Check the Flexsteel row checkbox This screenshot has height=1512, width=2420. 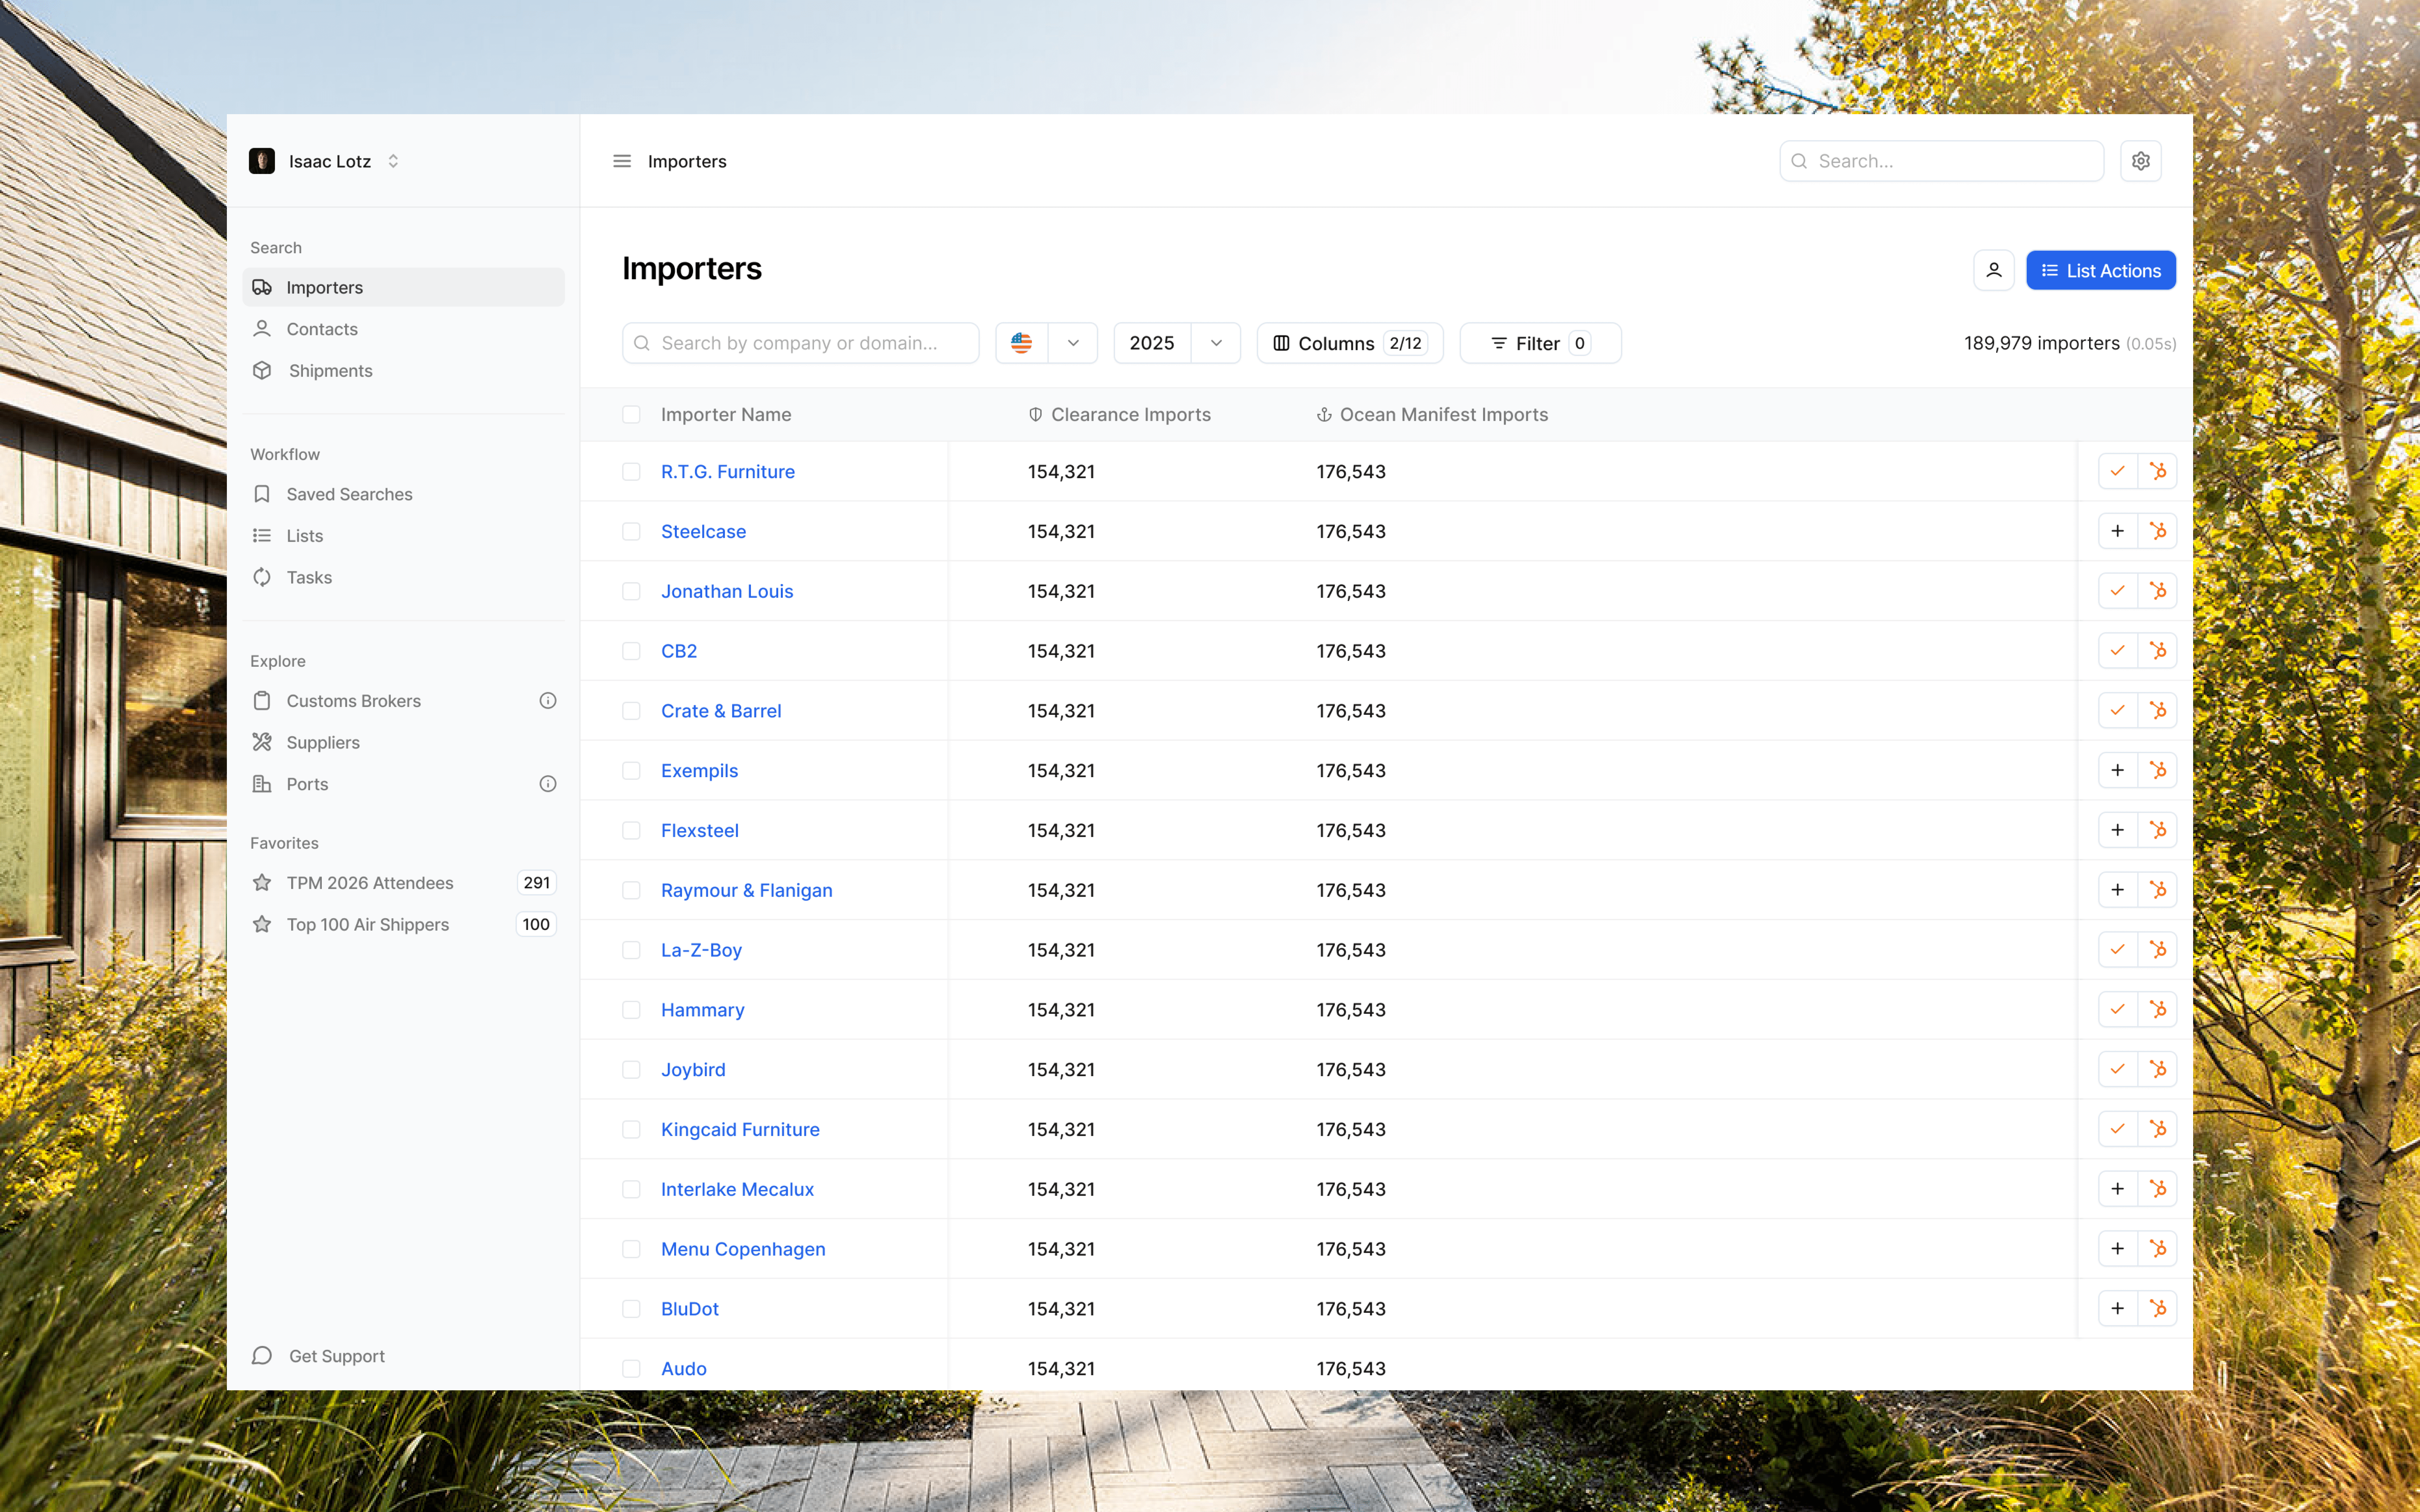tap(631, 831)
